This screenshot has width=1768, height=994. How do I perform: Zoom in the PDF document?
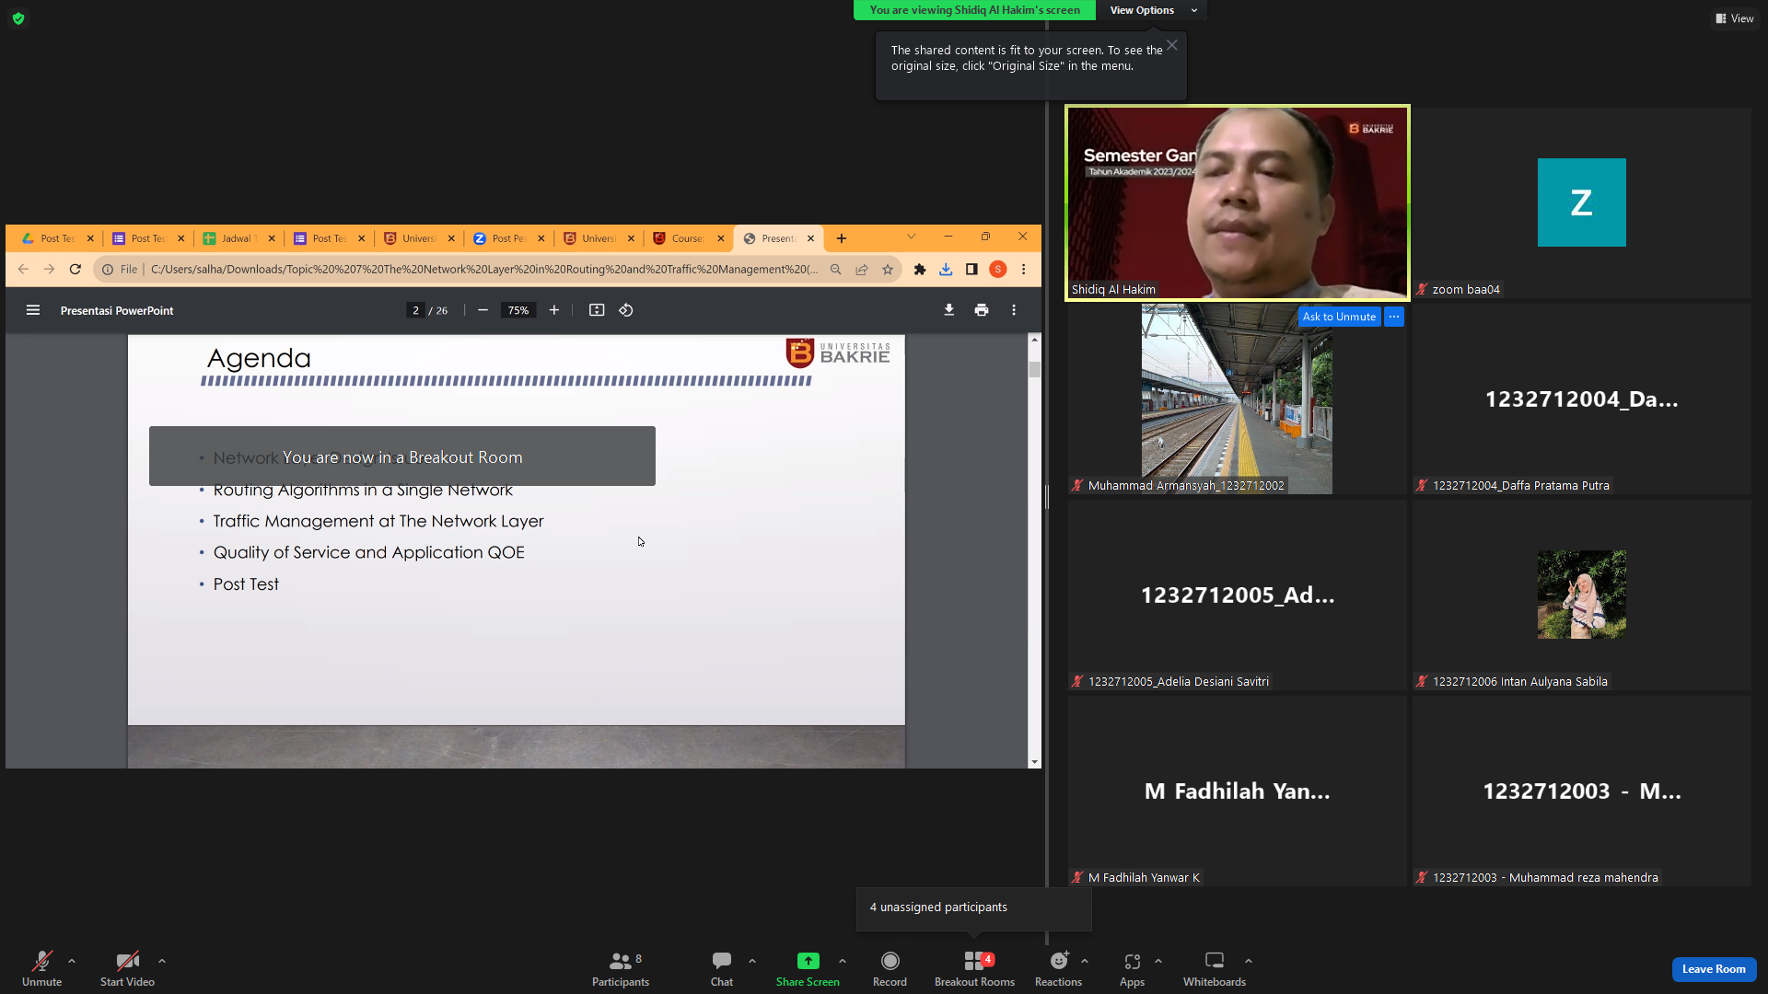point(553,310)
